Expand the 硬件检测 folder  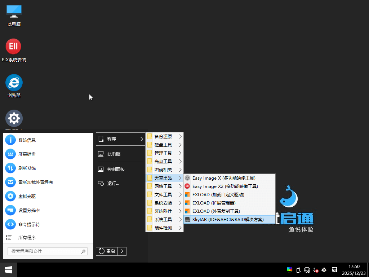tap(164, 228)
